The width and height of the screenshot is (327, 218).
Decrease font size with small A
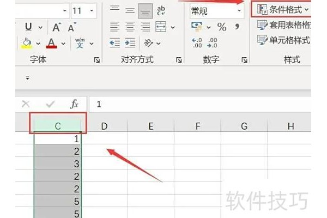point(72,27)
